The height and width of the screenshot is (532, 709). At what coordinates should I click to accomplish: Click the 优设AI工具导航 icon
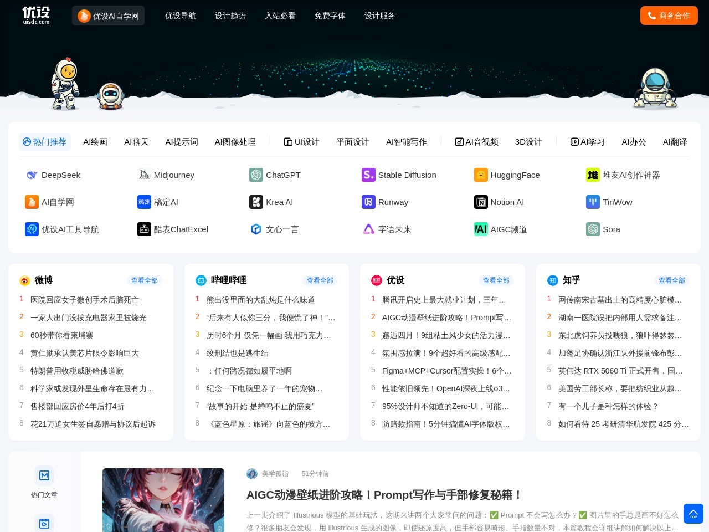[32, 229]
